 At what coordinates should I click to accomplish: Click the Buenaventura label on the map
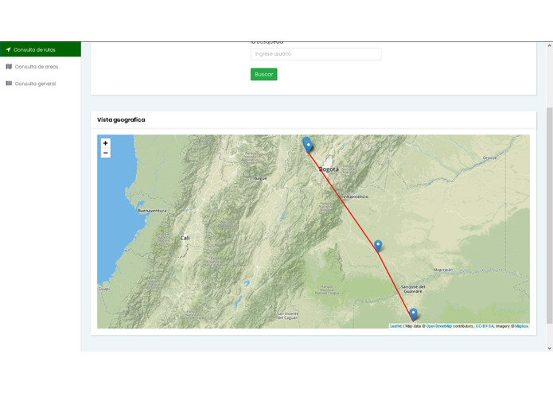tap(152, 211)
